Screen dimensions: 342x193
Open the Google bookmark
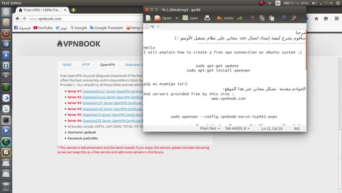(x=79, y=28)
